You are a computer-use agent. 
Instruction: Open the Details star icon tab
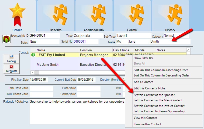tap(17, 15)
